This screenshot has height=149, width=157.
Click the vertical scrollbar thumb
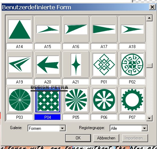[x=149, y=66]
